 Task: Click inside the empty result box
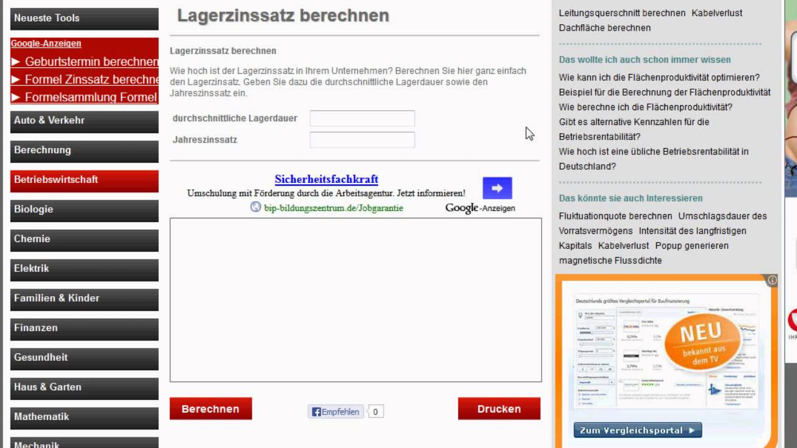tap(356, 300)
